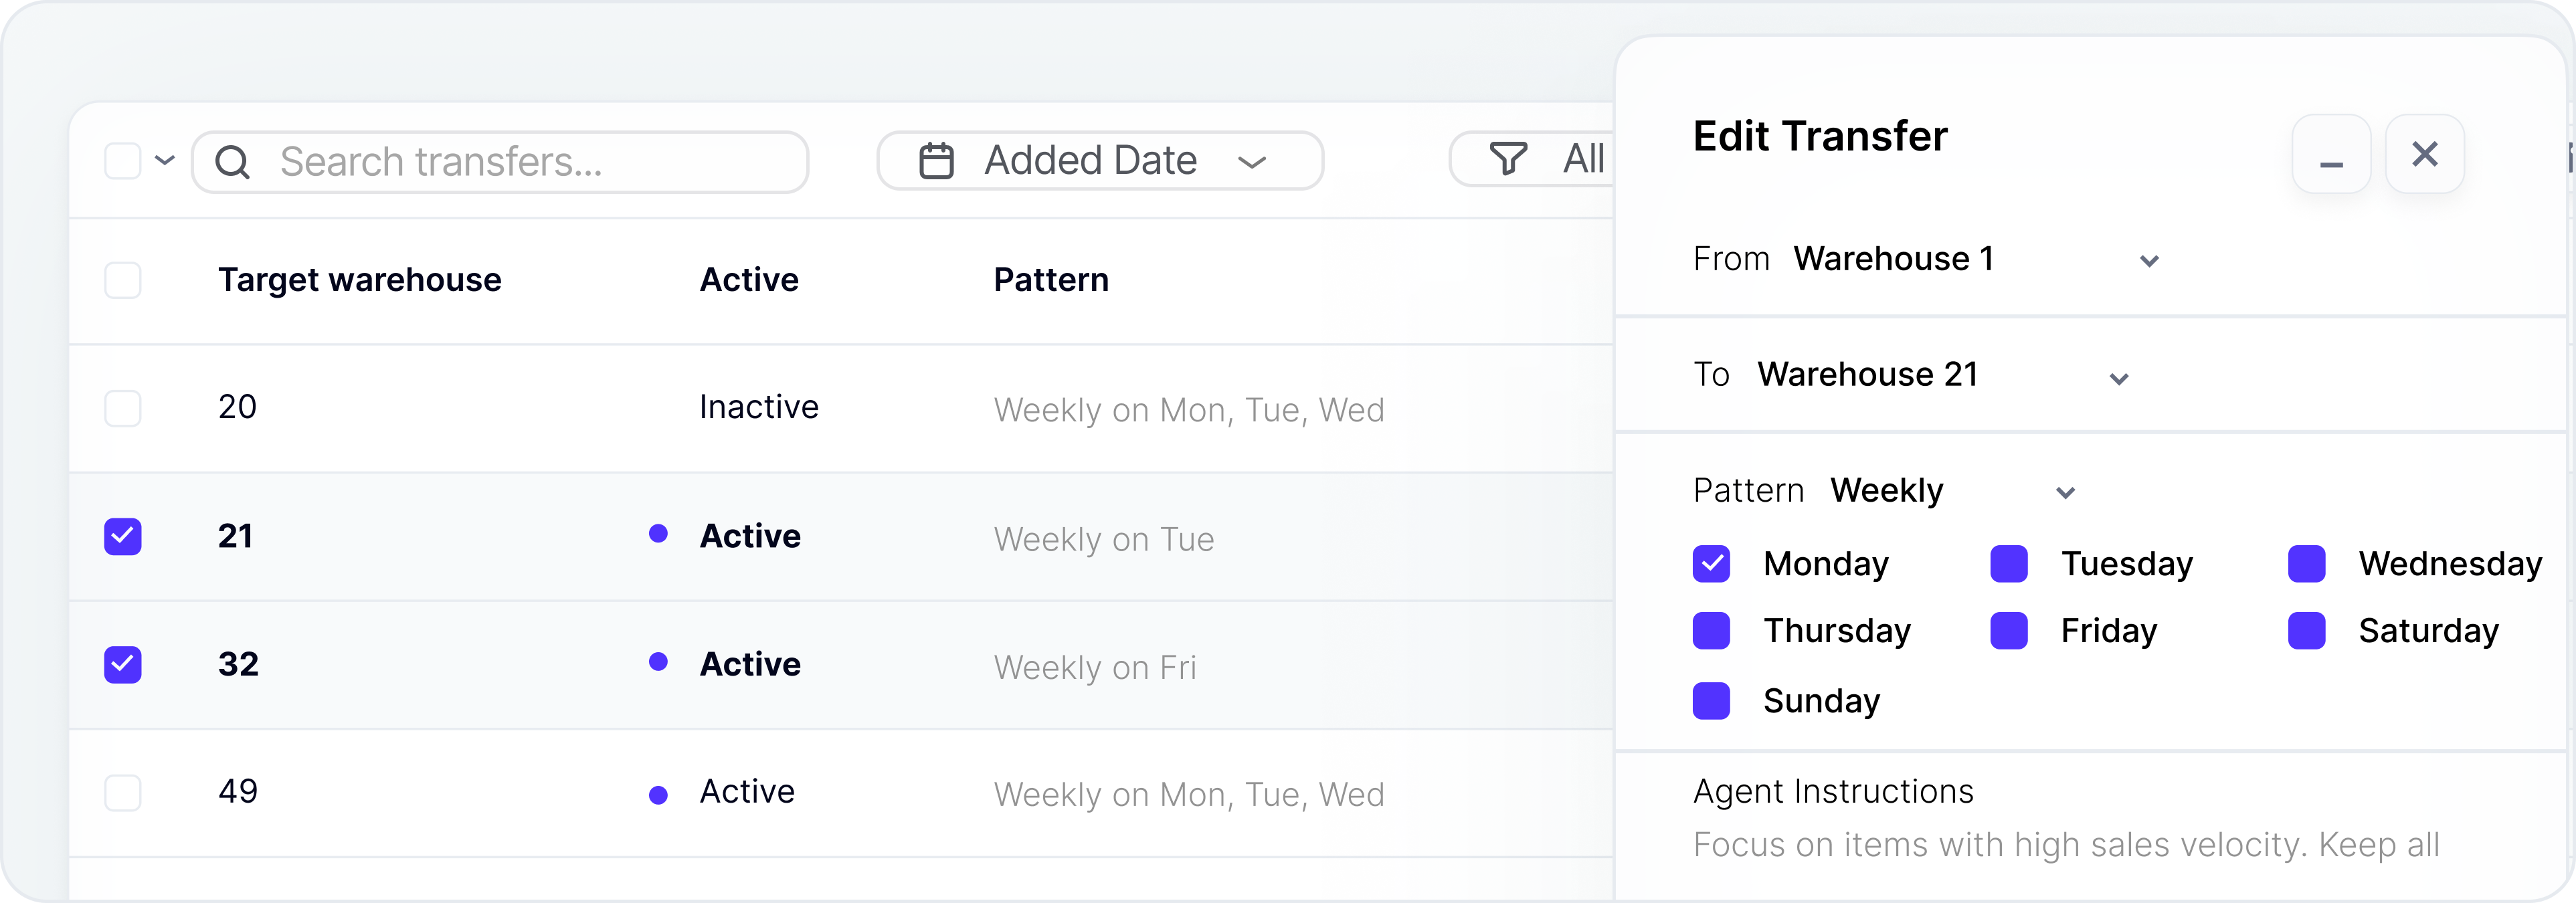Click the calendar icon in Added Date
The width and height of the screenshot is (2576, 903).
click(936, 161)
